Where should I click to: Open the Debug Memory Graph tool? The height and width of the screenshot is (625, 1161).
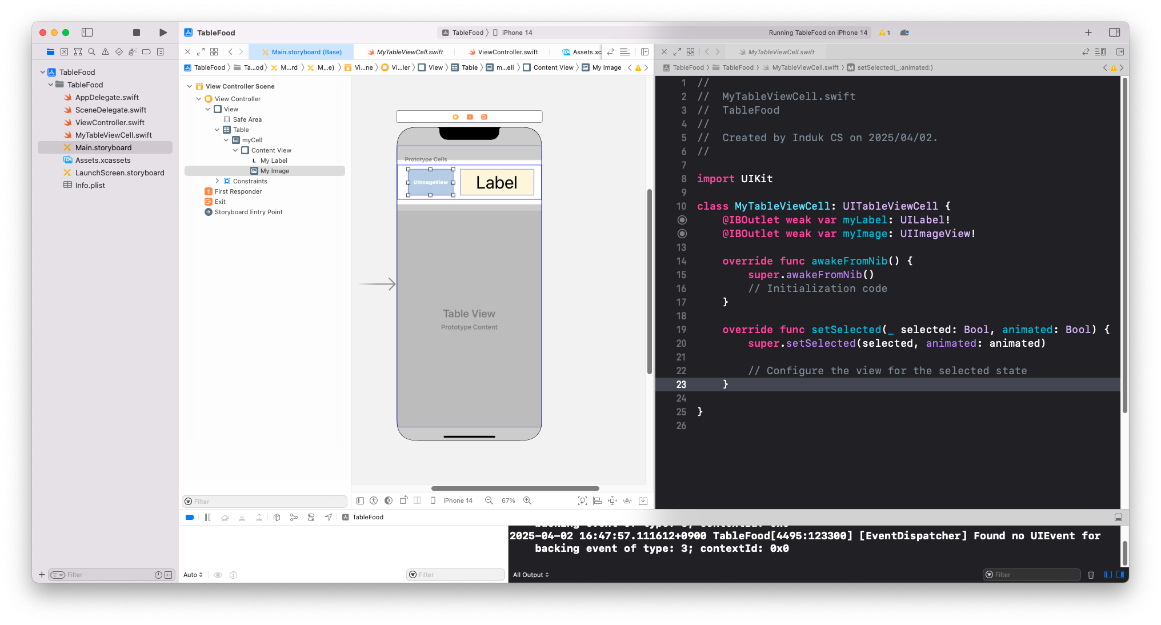tap(294, 517)
